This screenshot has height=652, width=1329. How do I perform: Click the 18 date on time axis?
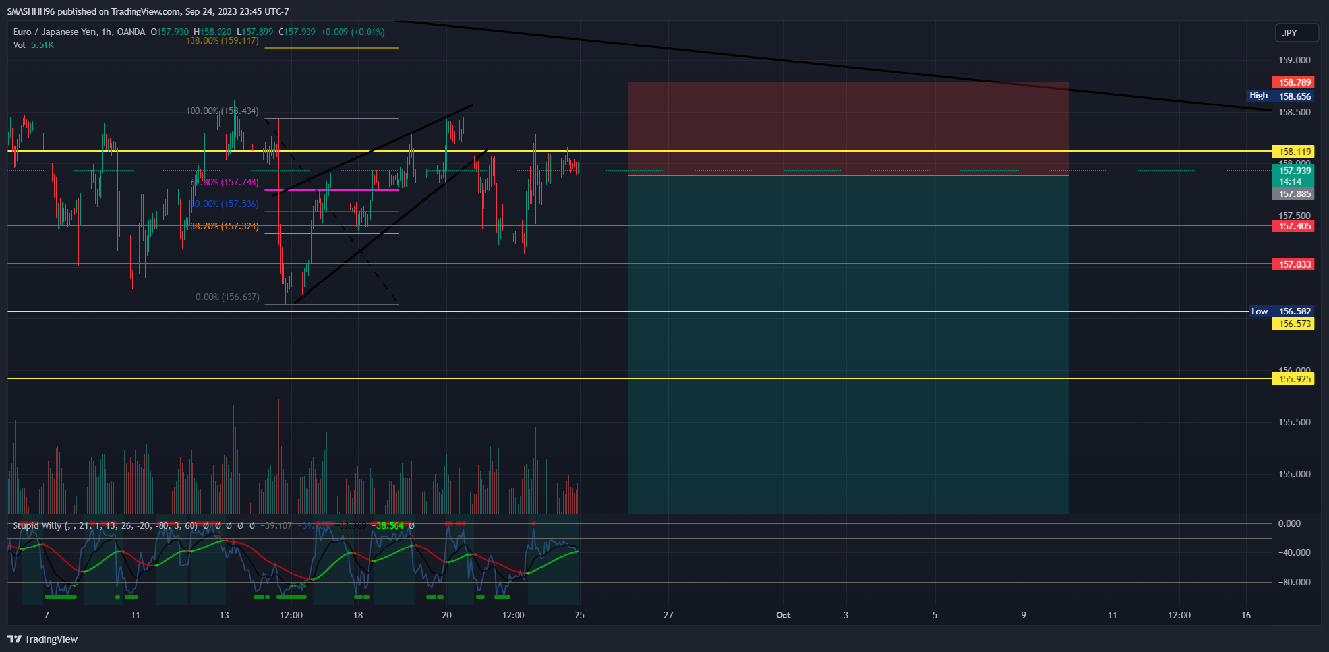(357, 615)
